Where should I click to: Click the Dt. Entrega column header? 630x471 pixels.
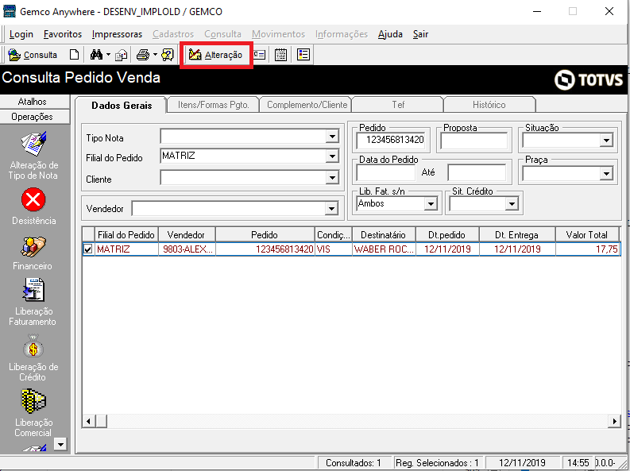pos(517,235)
